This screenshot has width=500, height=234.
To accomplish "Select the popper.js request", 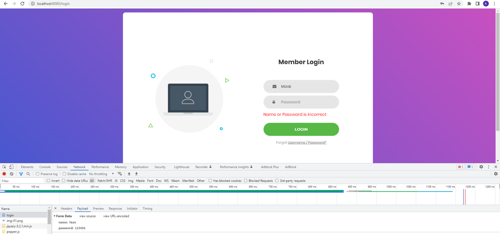I will click(x=24, y=232).
